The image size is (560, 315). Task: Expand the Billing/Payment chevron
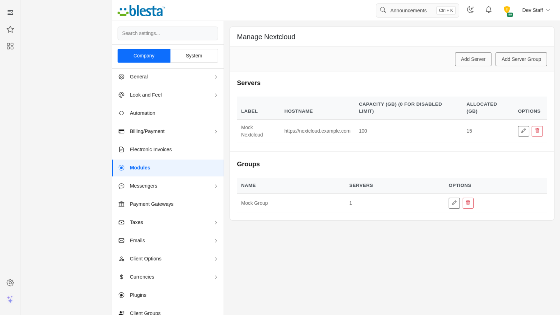click(216, 132)
